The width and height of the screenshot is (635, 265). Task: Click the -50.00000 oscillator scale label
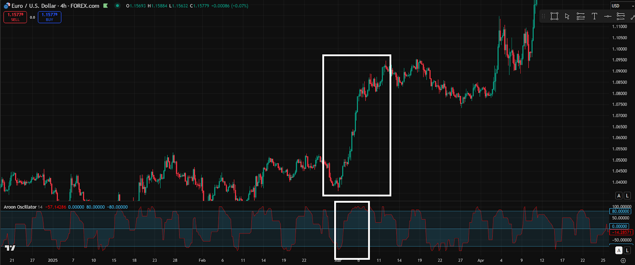(x=622, y=240)
